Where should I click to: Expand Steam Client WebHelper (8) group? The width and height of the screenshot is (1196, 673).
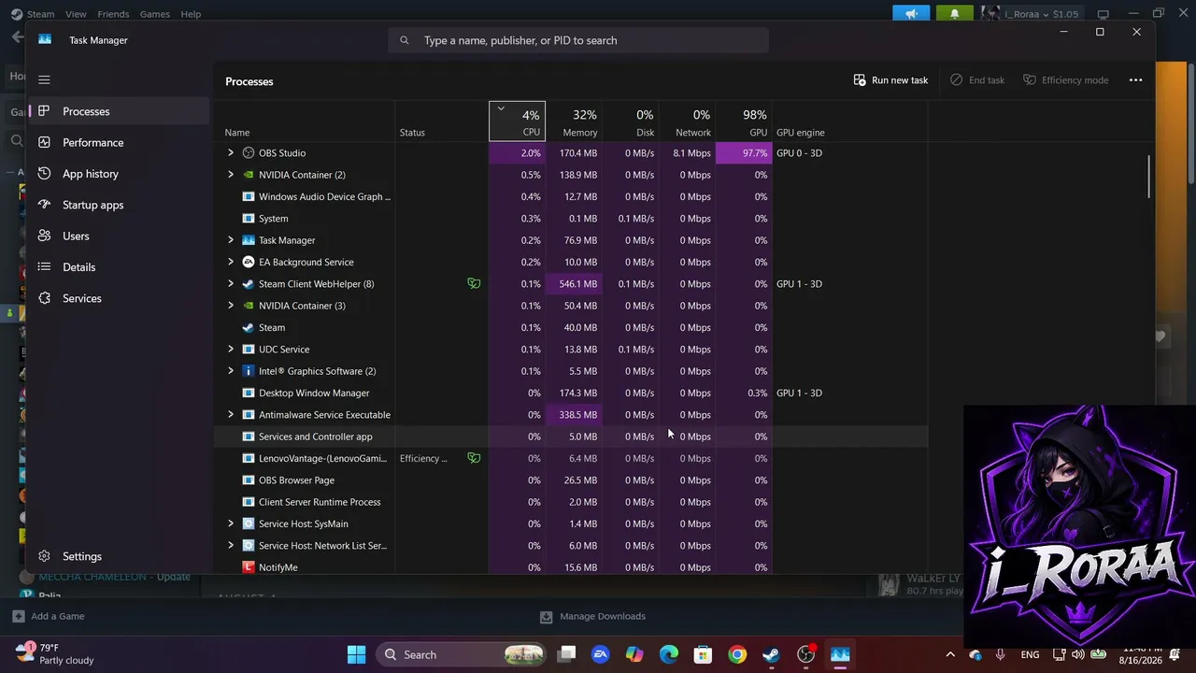(x=231, y=284)
